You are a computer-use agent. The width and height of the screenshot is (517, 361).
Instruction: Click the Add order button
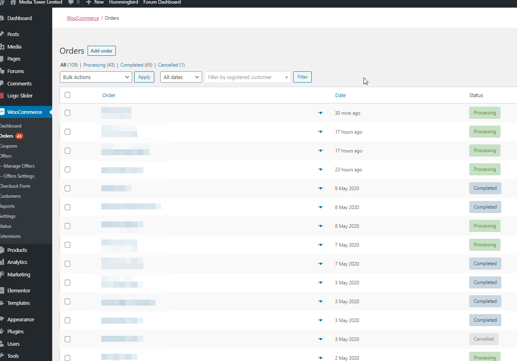click(x=101, y=51)
